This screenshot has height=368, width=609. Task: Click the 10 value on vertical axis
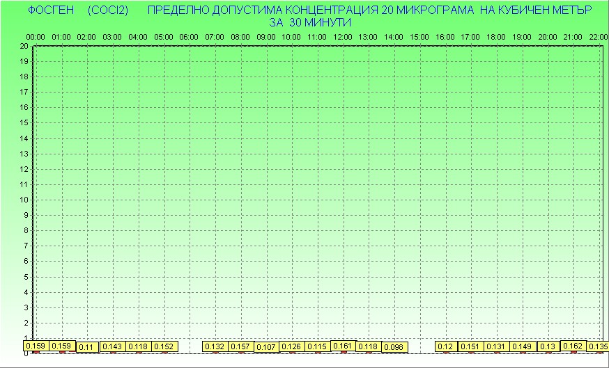[24, 200]
